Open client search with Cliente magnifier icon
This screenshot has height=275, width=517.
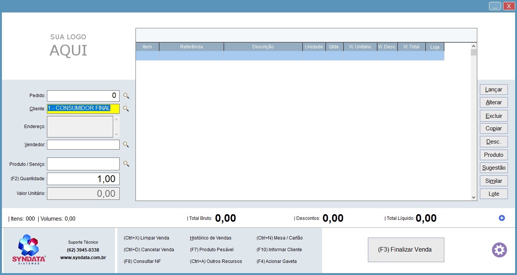pyautogui.click(x=126, y=109)
